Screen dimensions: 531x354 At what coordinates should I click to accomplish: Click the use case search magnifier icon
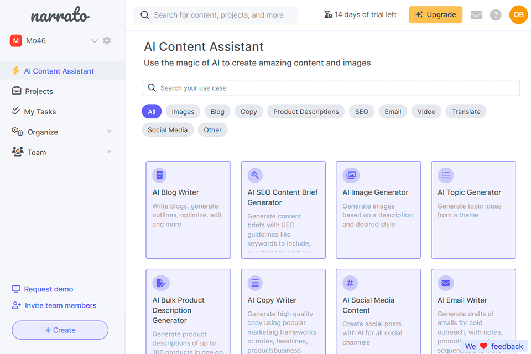pyautogui.click(x=152, y=88)
